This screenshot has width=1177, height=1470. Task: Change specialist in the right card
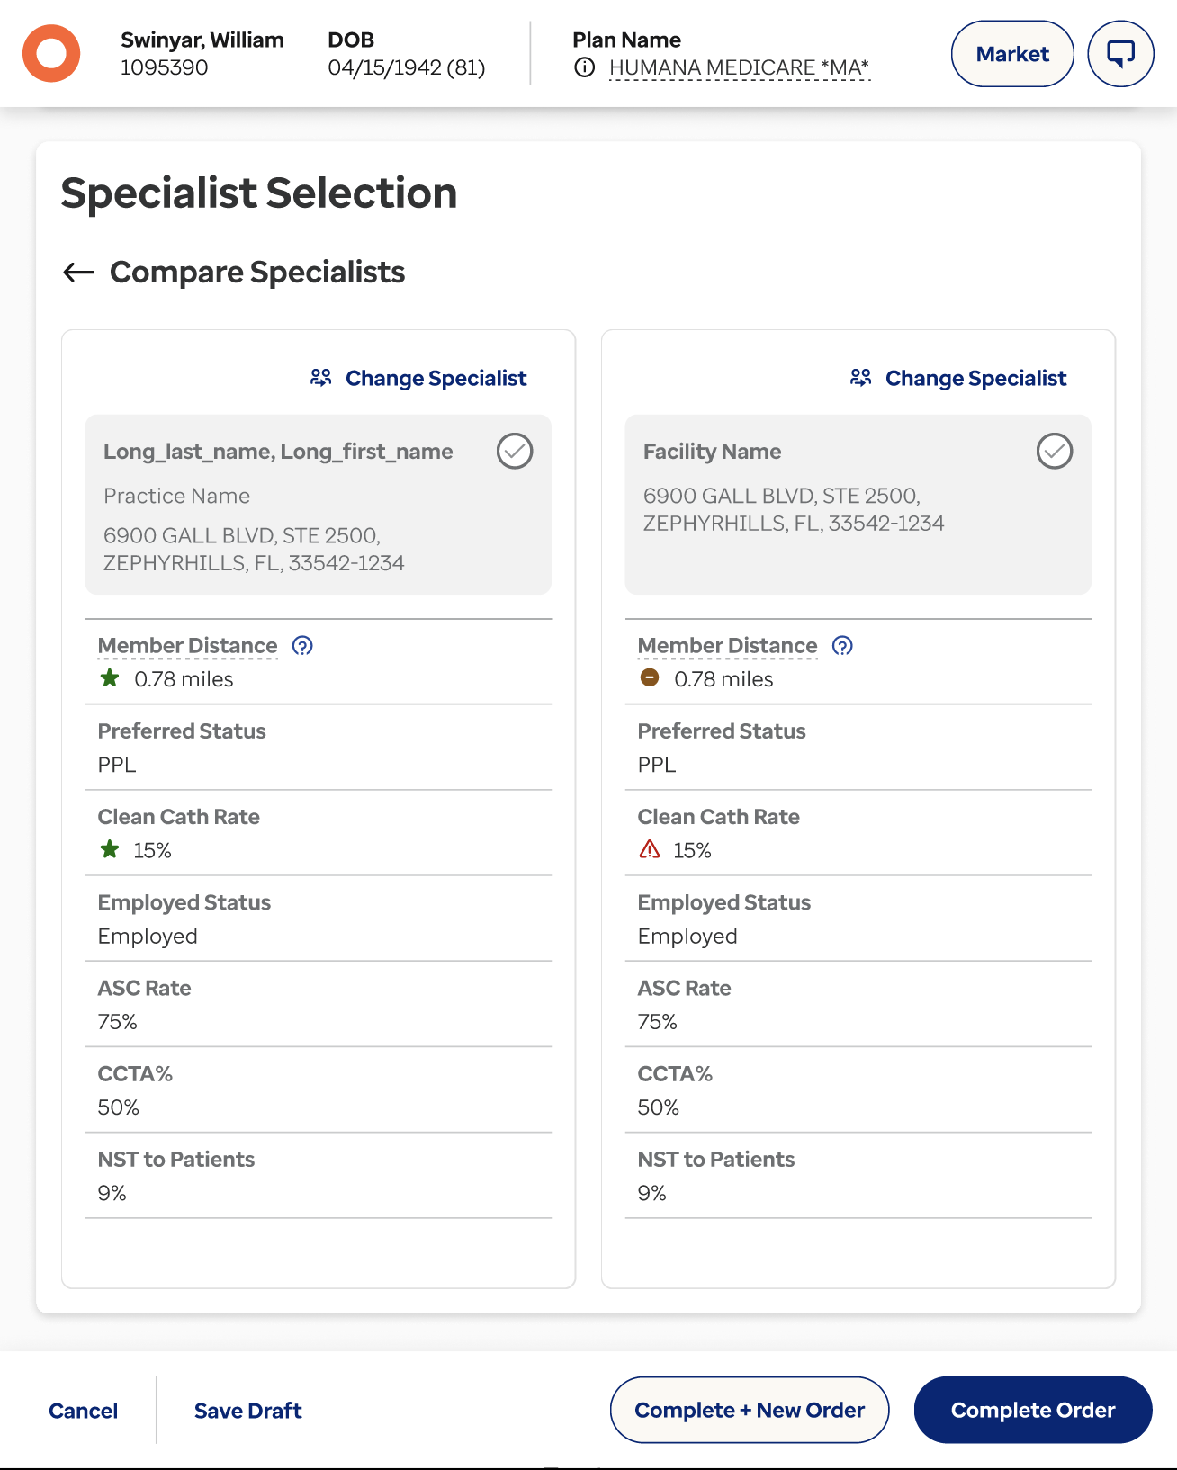tap(958, 378)
